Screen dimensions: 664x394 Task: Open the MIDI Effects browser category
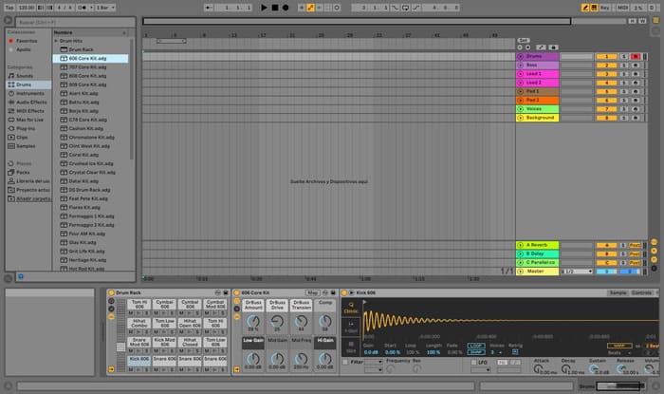[29, 111]
